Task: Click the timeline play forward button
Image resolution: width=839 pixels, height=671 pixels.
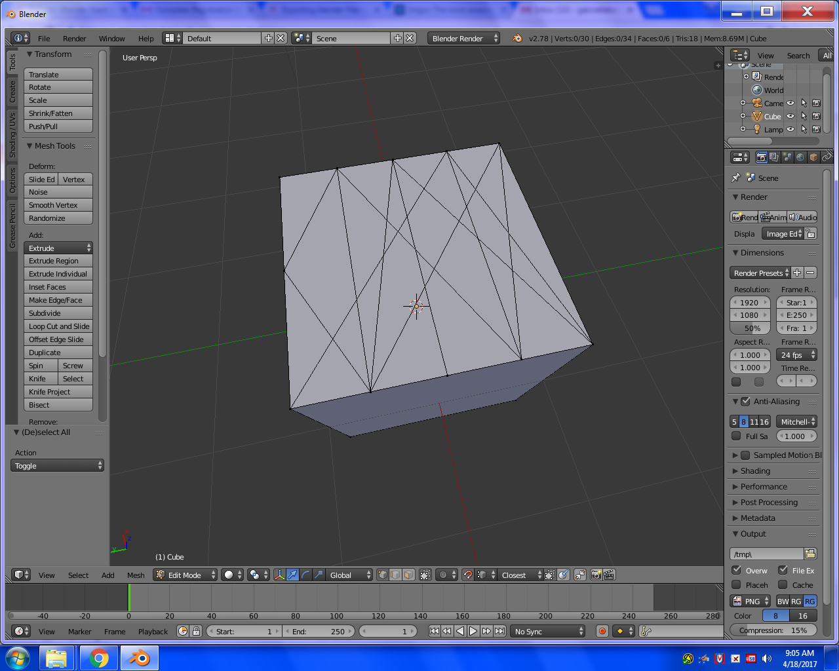Action: pyautogui.click(x=473, y=631)
